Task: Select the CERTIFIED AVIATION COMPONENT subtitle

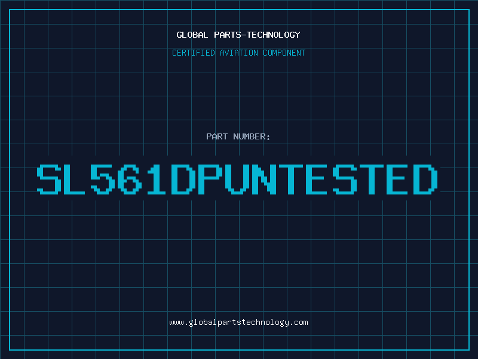Action: pos(238,53)
